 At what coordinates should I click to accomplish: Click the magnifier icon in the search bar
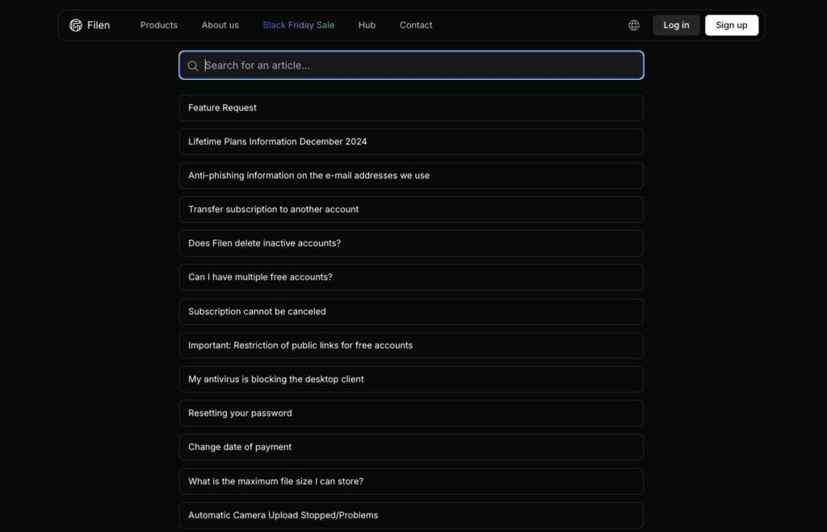coord(193,65)
